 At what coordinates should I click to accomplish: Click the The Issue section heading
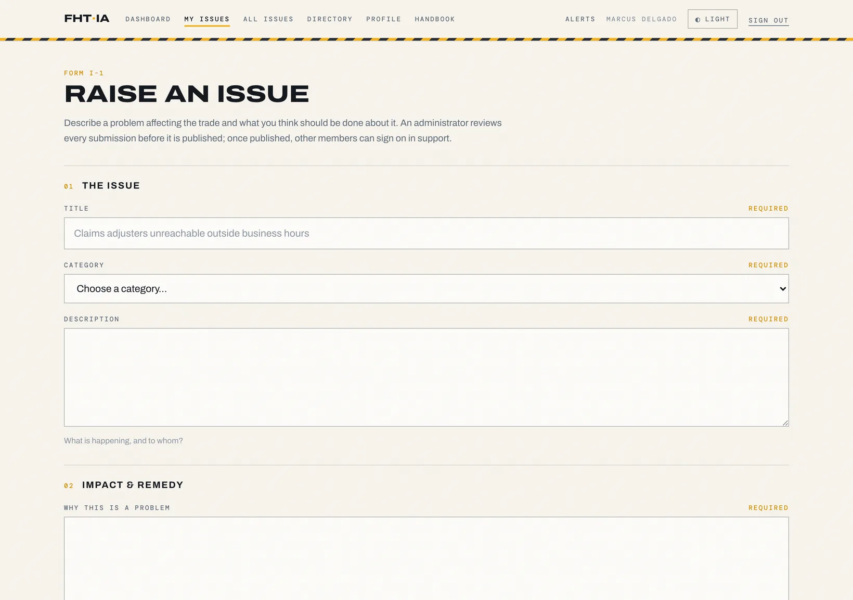pos(111,186)
